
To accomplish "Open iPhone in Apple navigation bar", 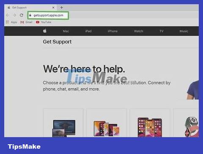I will pyautogui.click(x=112, y=31).
